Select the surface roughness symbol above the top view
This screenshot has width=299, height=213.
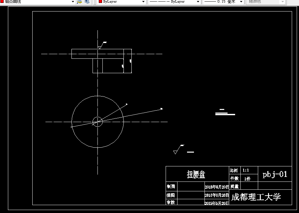102,45
